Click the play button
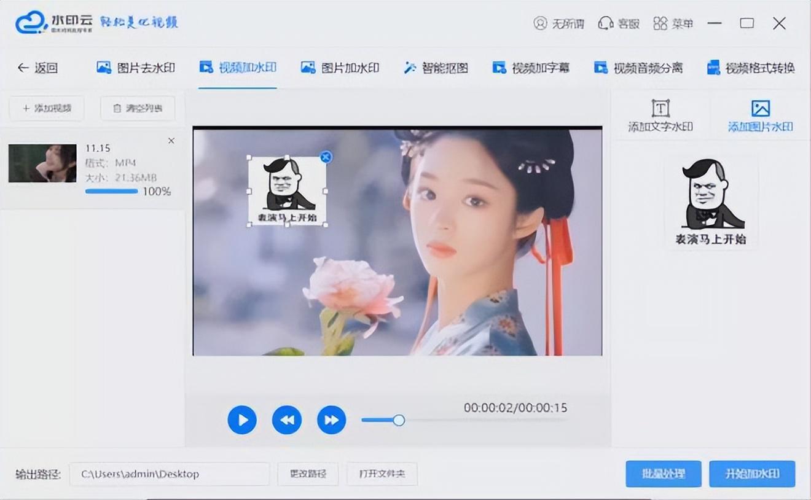The height and width of the screenshot is (500, 811). tap(242, 420)
